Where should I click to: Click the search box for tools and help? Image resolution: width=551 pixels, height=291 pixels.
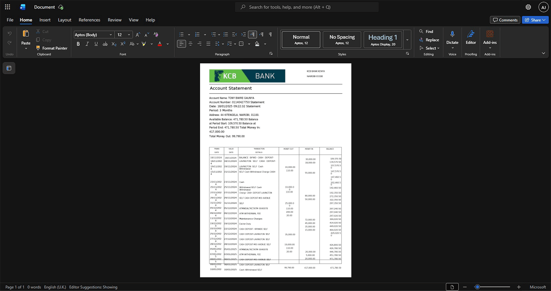[307, 7]
